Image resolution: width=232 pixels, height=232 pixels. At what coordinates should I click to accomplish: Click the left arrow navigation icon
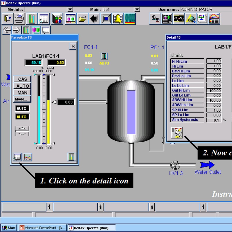pos(7,30)
